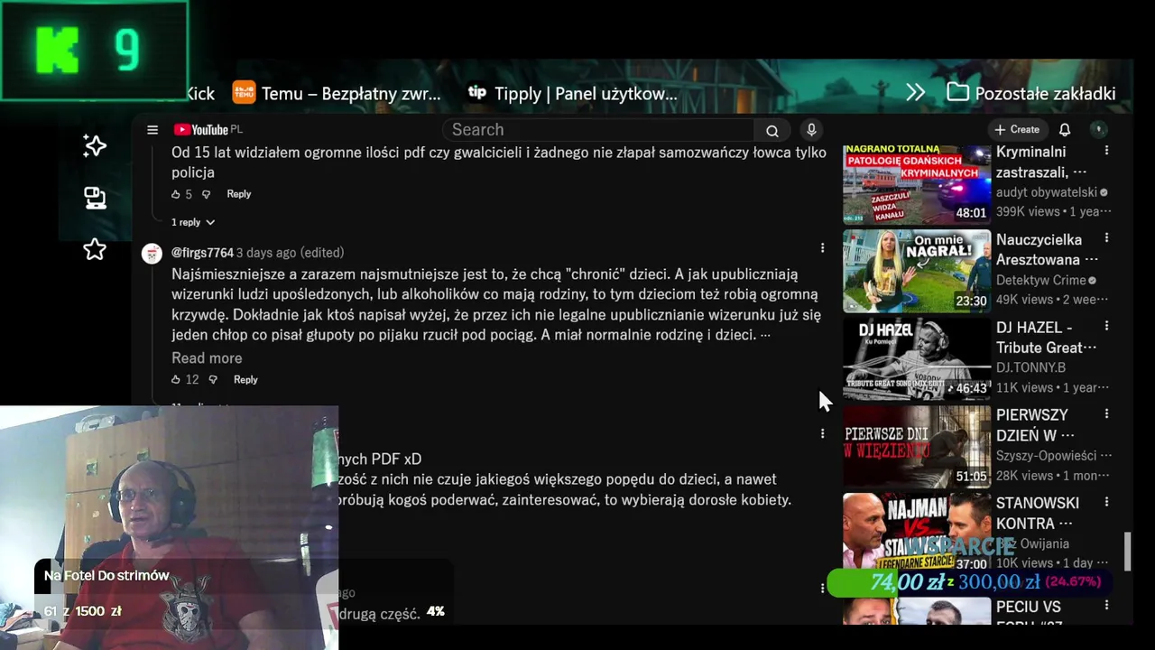The height and width of the screenshot is (650, 1155).
Task: Open the Kick bookmark
Action: pyautogui.click(x=199, y=93)
